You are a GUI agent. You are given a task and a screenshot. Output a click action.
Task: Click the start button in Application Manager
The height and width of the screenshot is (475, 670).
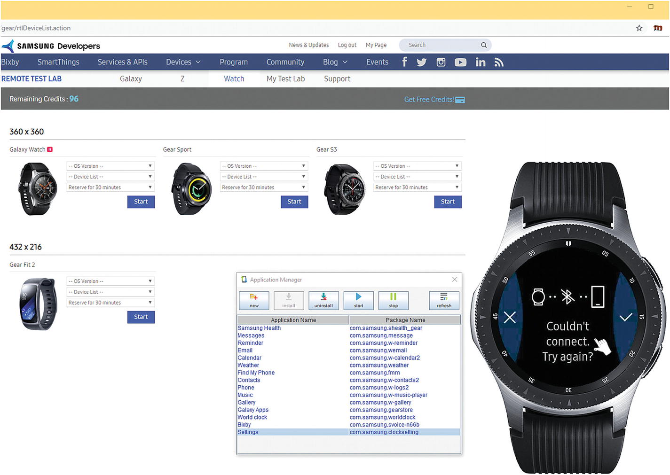358,300
